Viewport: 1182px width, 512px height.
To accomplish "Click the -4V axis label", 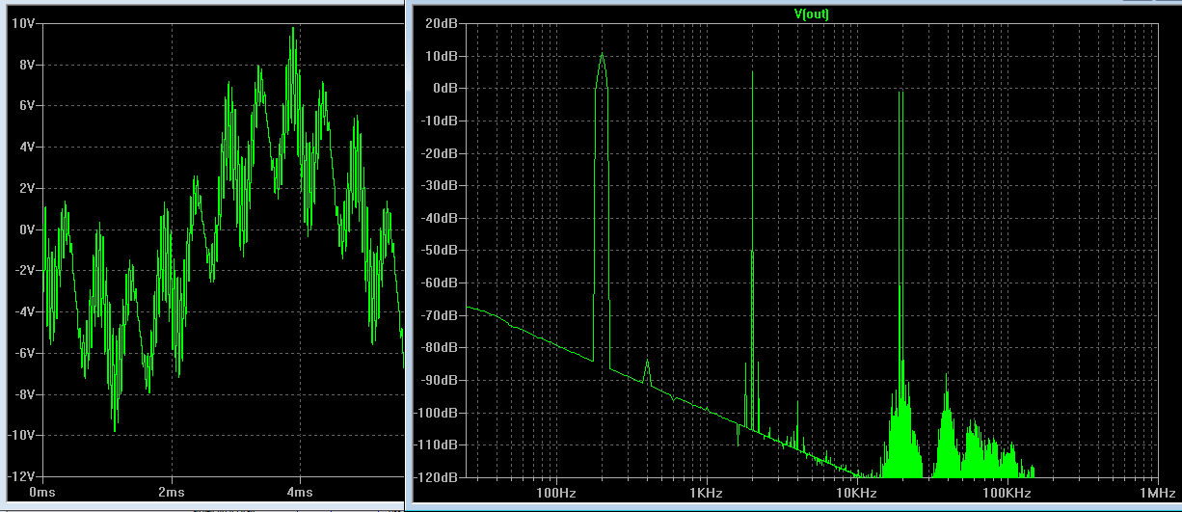I will [x=23, y=311].
